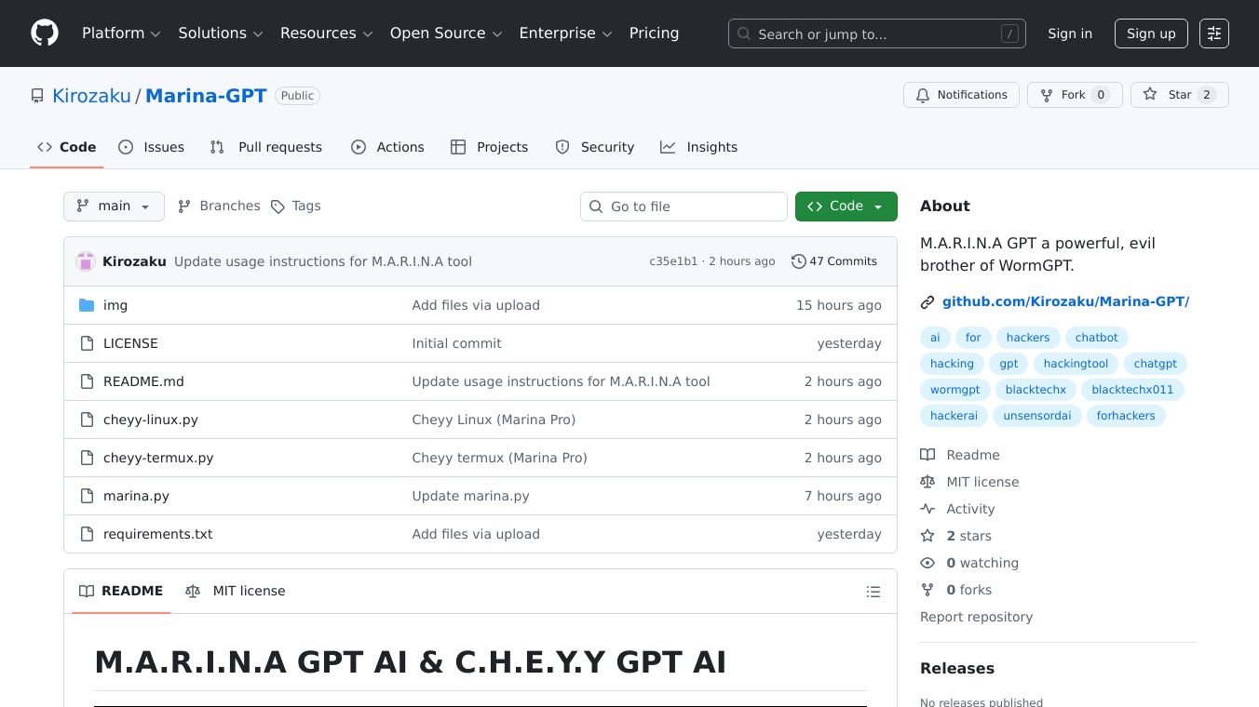Open the img folder icon
This screenshot has height=707, width=1259.
pos(87,304)
